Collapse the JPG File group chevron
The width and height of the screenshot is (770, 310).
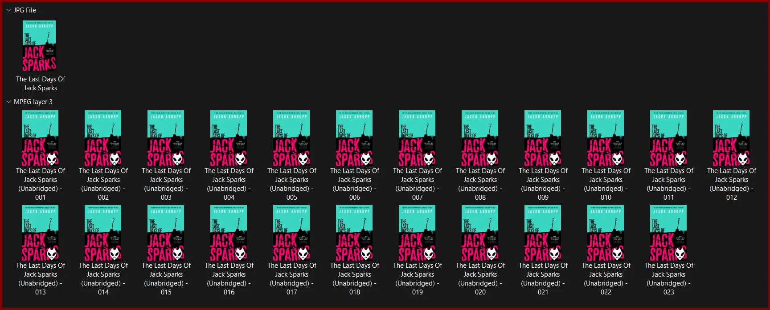tap(8, 10)
